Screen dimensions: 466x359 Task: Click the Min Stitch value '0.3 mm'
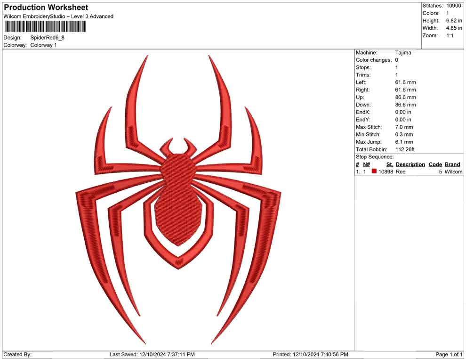coord(404,134)
